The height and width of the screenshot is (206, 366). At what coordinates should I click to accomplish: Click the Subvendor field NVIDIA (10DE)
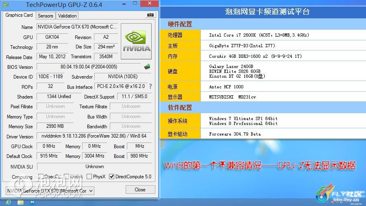(123, 77)
